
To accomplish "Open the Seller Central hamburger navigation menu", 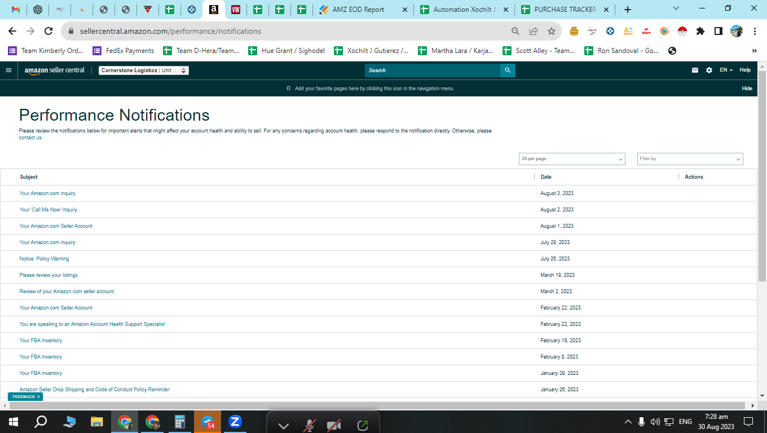I will [x=8, y=70].
